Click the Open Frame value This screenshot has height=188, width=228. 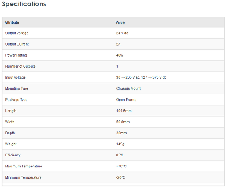(126, 100)
